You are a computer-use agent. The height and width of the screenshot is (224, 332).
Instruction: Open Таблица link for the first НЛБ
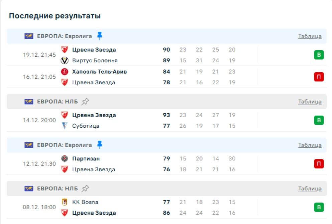310,102
